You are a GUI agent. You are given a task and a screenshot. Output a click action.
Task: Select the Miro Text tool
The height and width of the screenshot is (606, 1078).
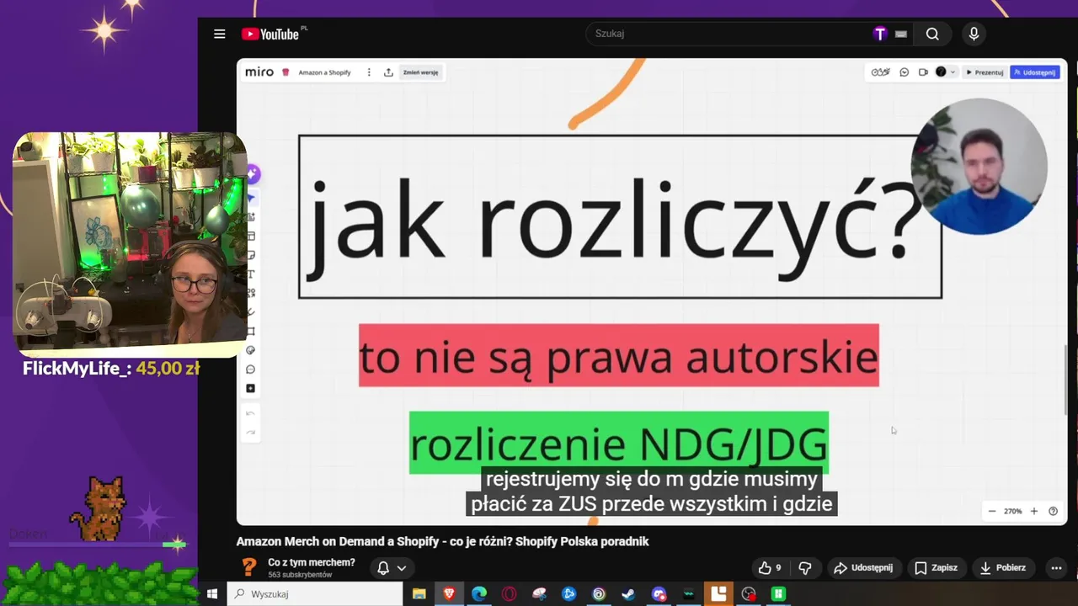point(251,274)
